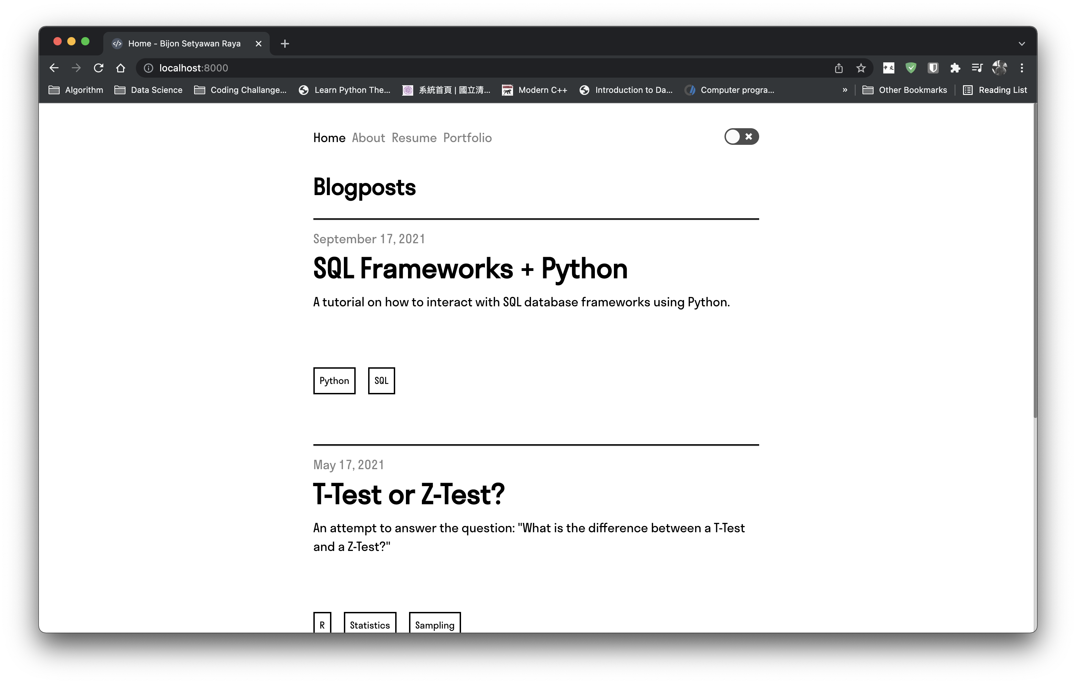The image size is (1076, 684).
Task: Open the About page
Action: click(x=368, y=138)
